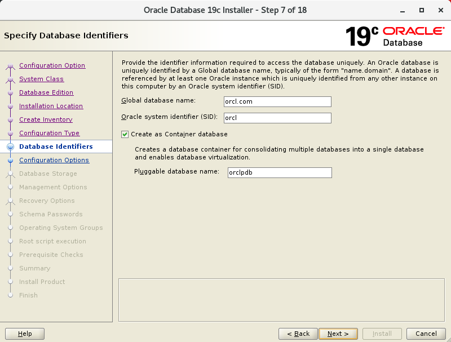Click the empty message area at bottom
The image size is (451, 342).
coord(281,300)
